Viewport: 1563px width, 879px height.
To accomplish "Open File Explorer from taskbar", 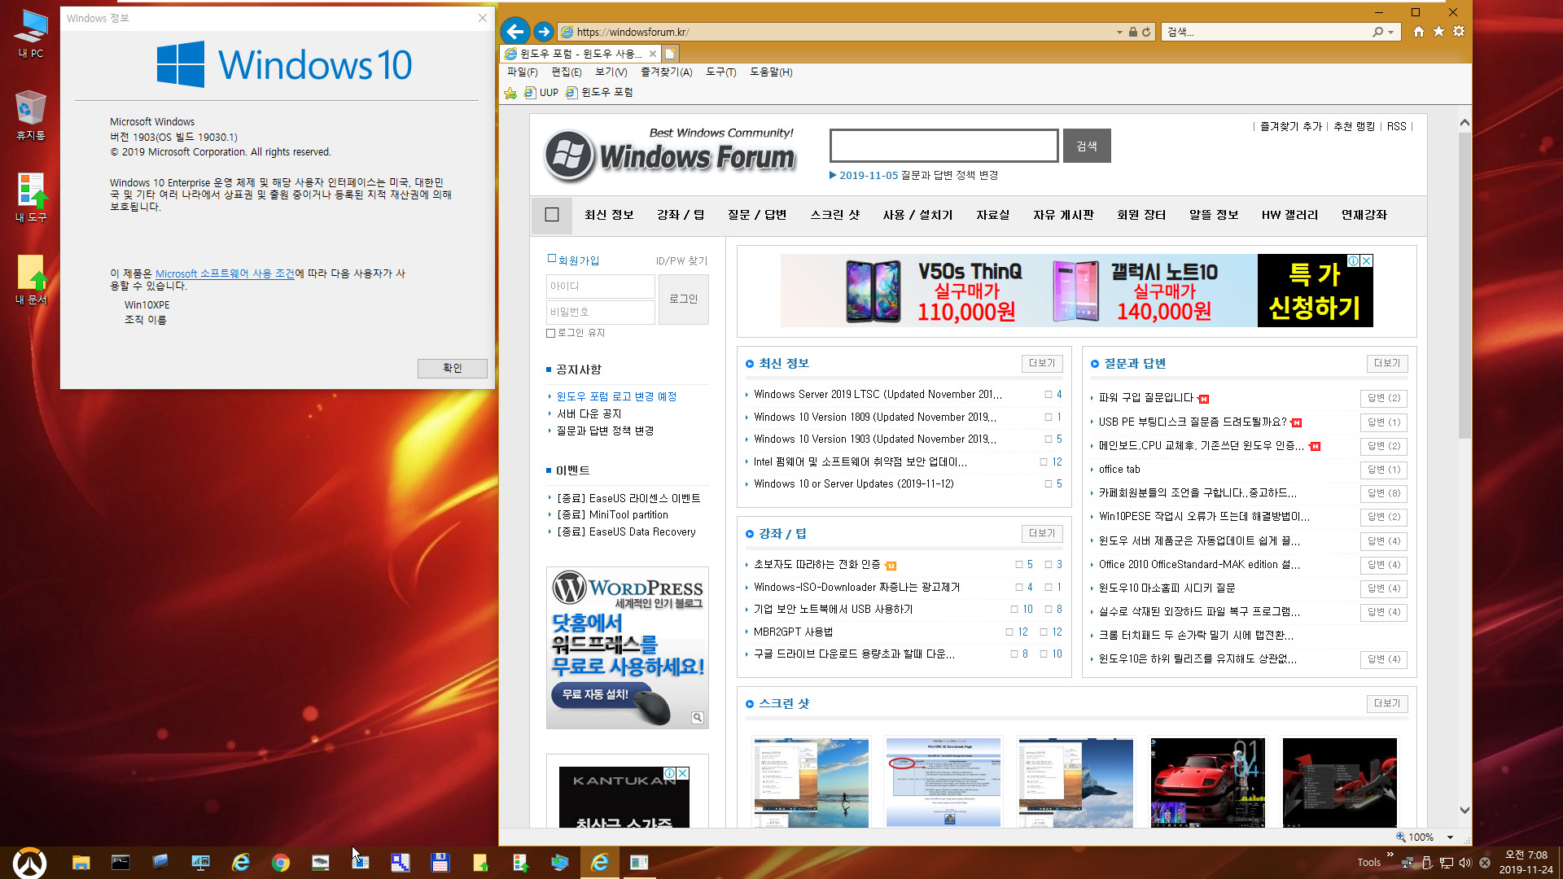I will [81, 863].
